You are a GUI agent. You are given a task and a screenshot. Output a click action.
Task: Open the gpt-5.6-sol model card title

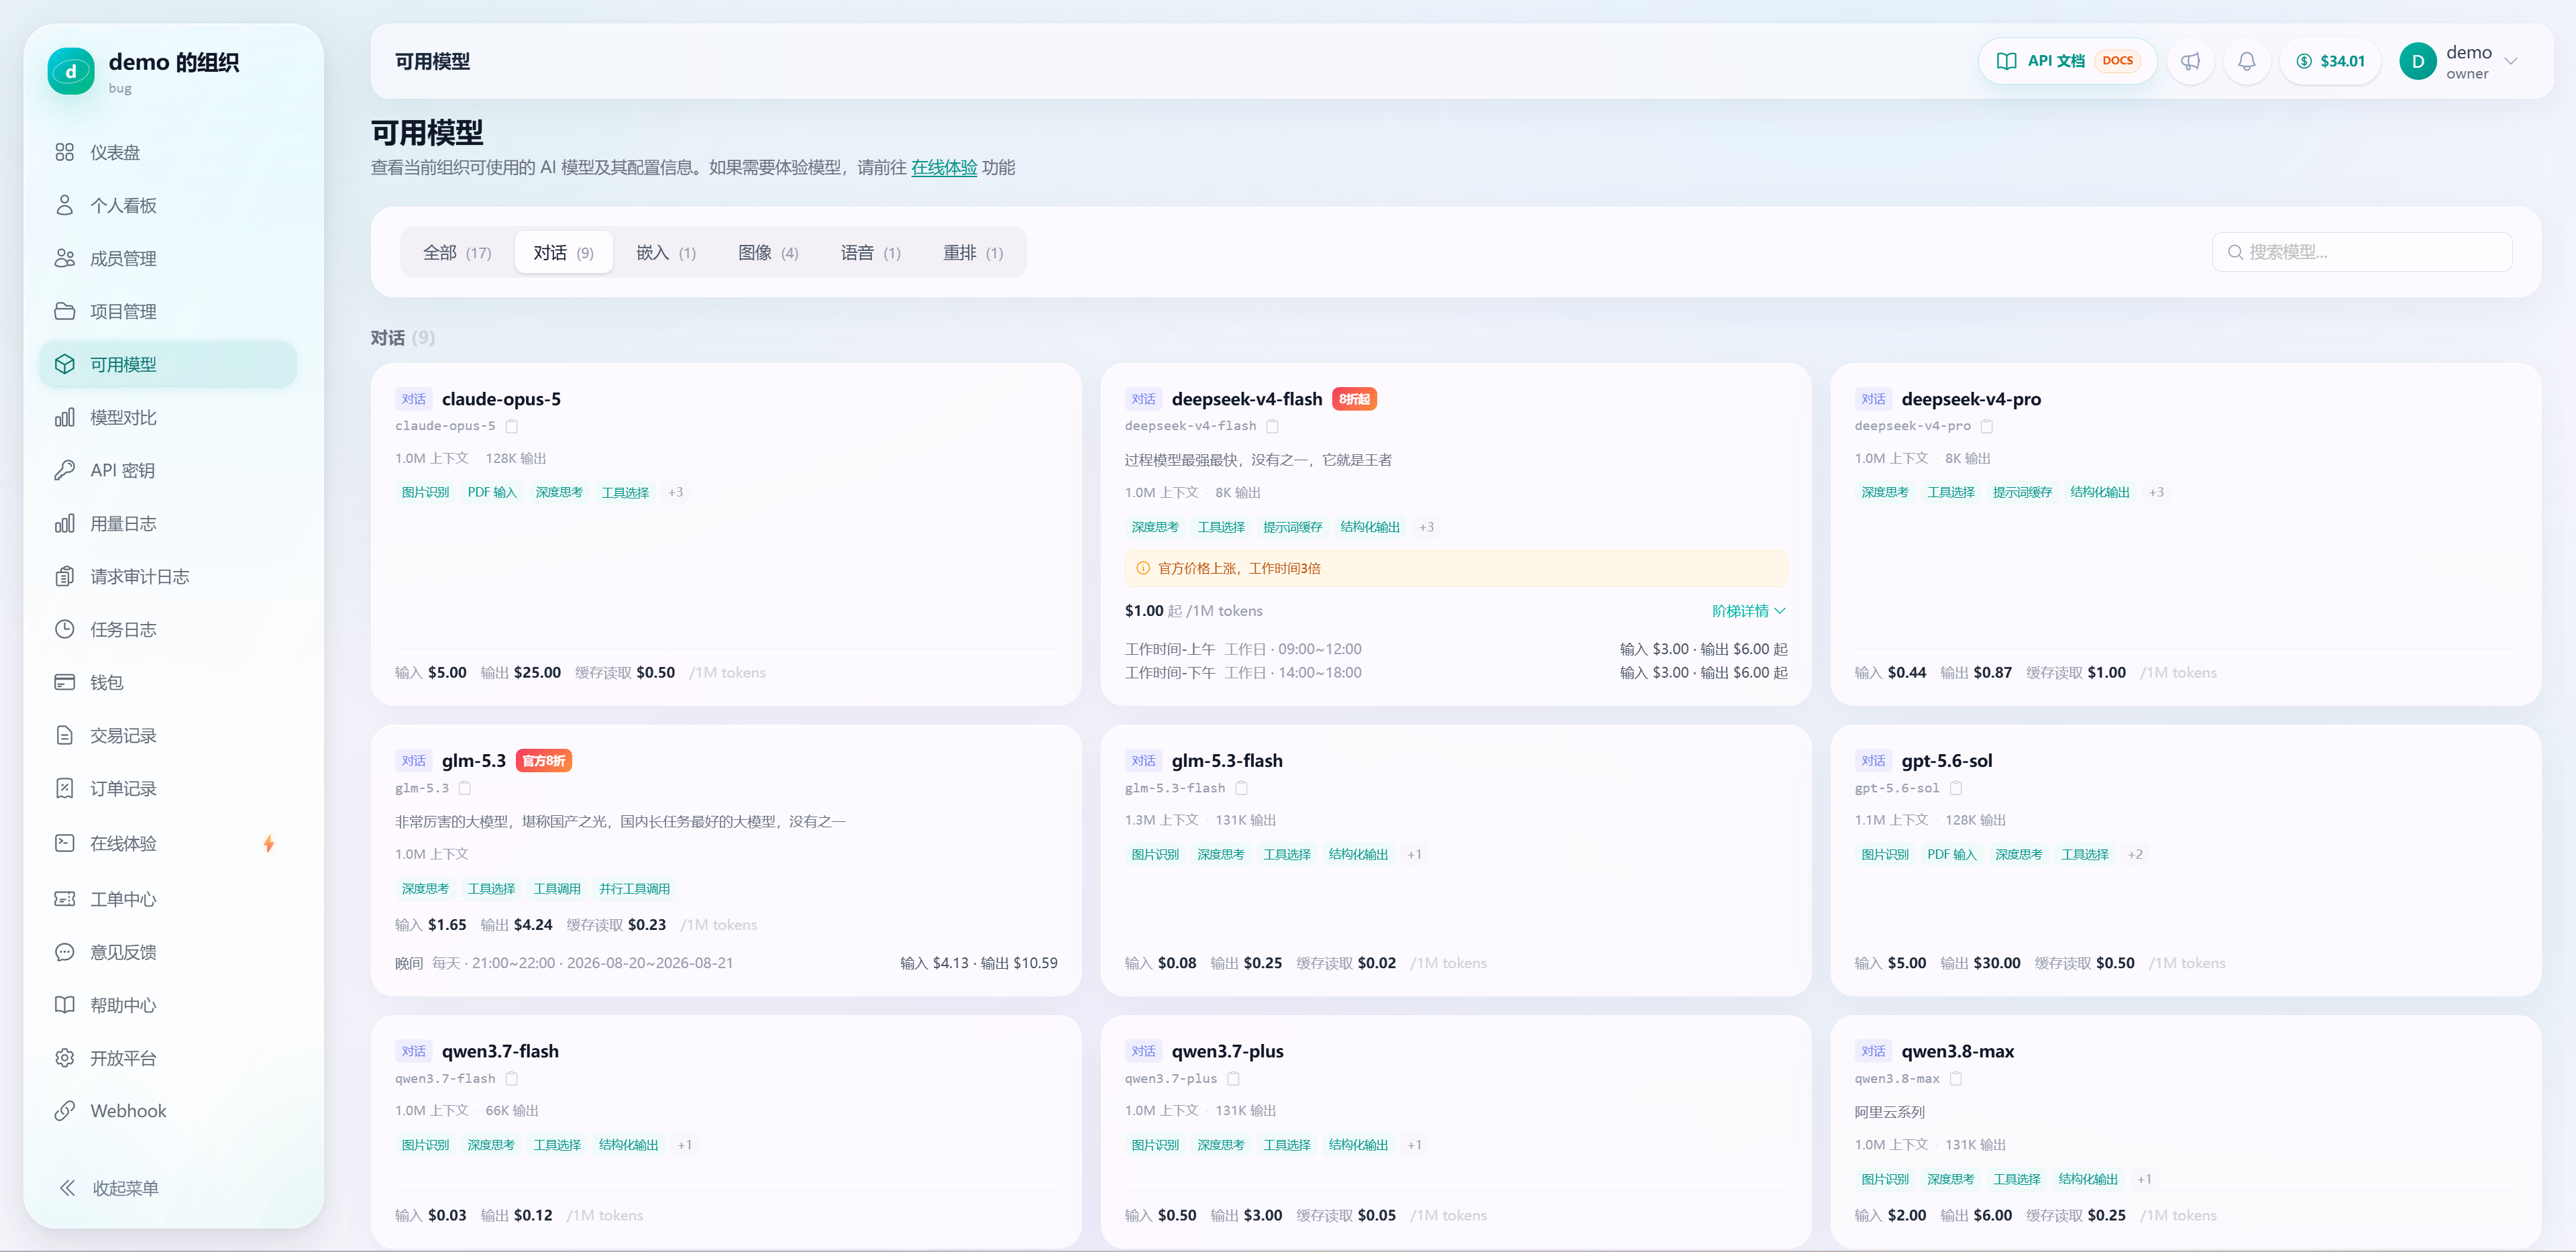pos(1946,761)
